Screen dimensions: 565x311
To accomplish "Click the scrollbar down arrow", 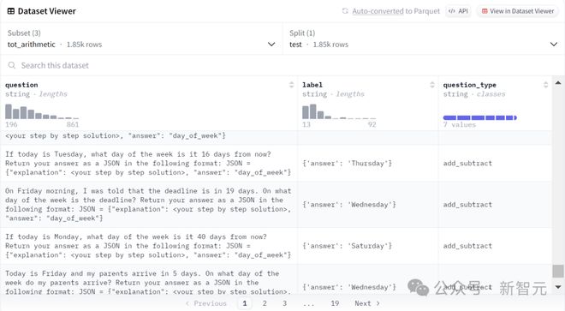I will (558, 287).
